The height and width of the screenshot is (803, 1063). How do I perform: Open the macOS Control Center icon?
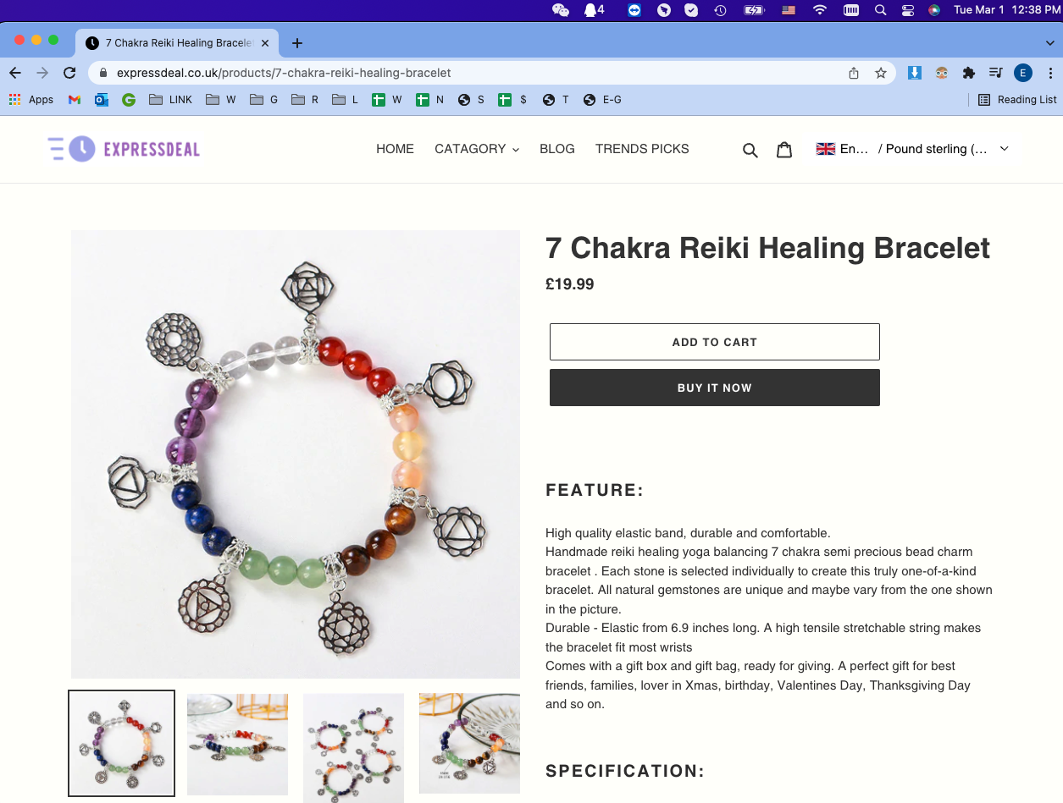click(x=907, y=10)
